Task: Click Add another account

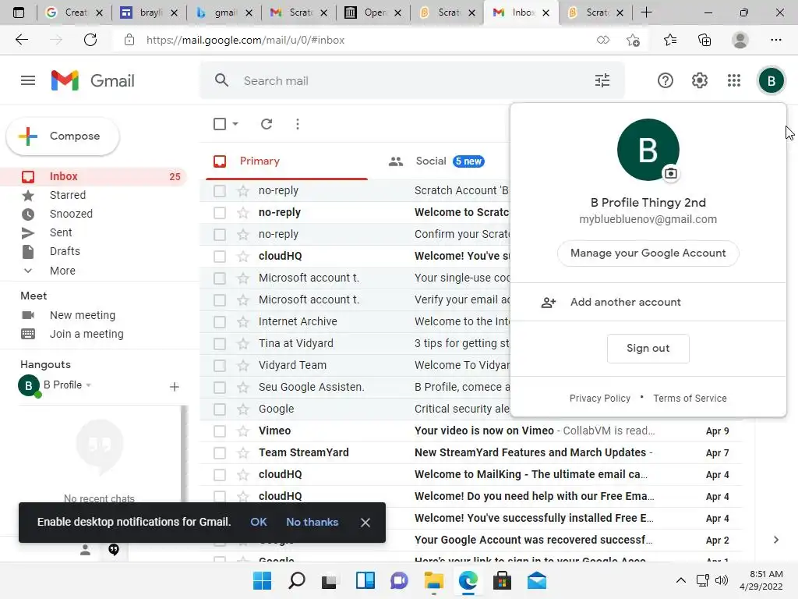Action: (648, 302)
